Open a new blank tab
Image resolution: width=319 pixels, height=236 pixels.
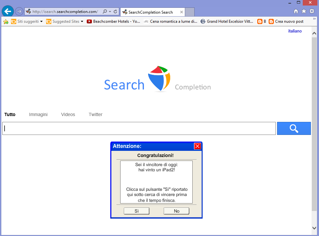(190, 12)
